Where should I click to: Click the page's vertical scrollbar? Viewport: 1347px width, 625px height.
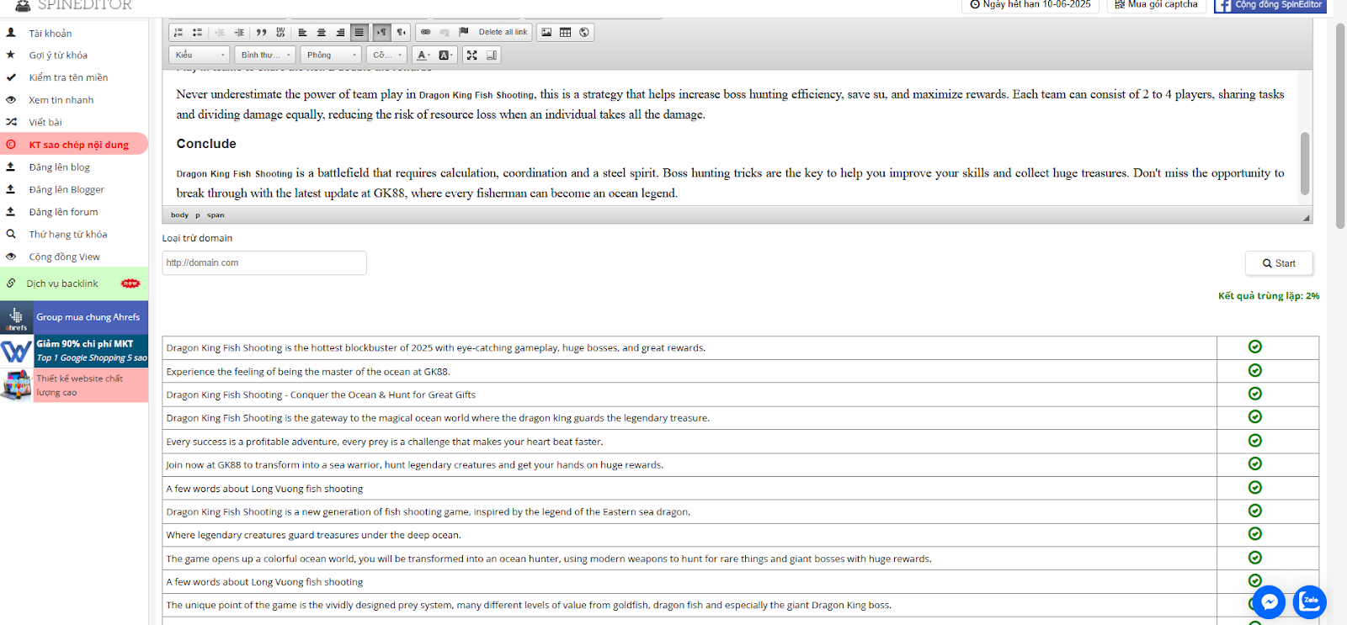click(1340, 126)
